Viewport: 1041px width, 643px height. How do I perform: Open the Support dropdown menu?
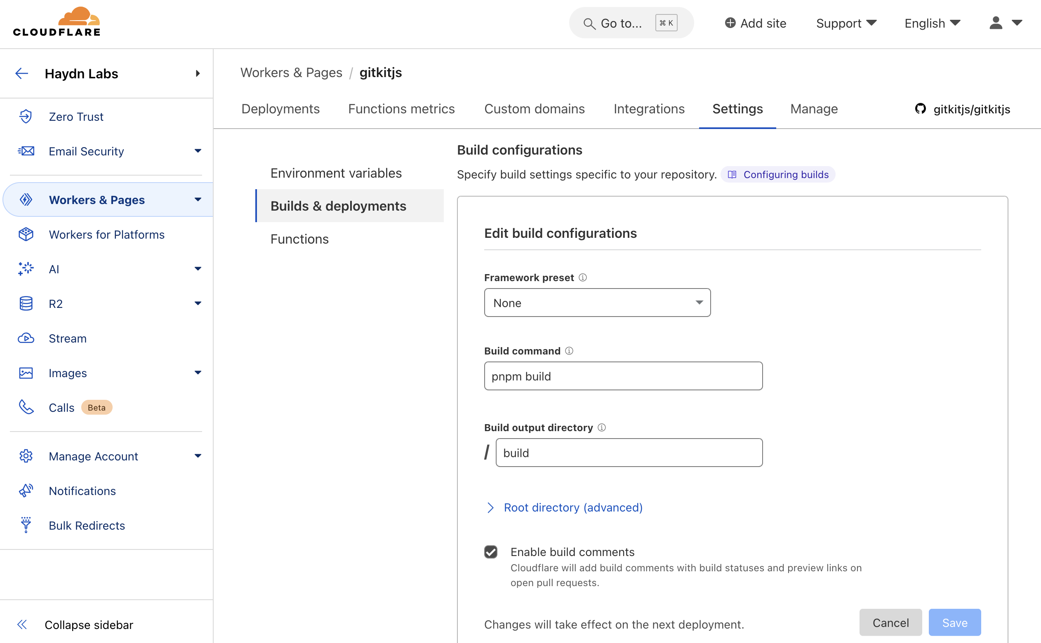846,23
